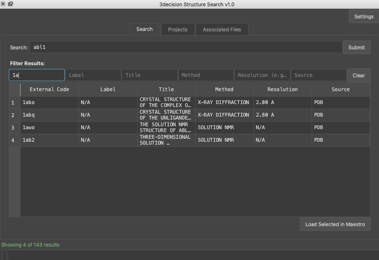Viewport: 379px width, 260px height.
Task: Select the 1awo external code cell
Action: pos(49,127)
